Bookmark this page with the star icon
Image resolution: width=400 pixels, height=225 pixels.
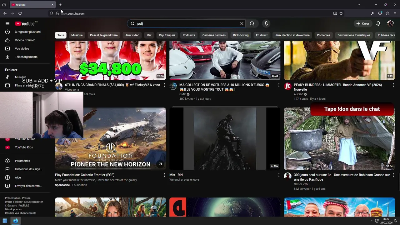click(x=341, y=13)
